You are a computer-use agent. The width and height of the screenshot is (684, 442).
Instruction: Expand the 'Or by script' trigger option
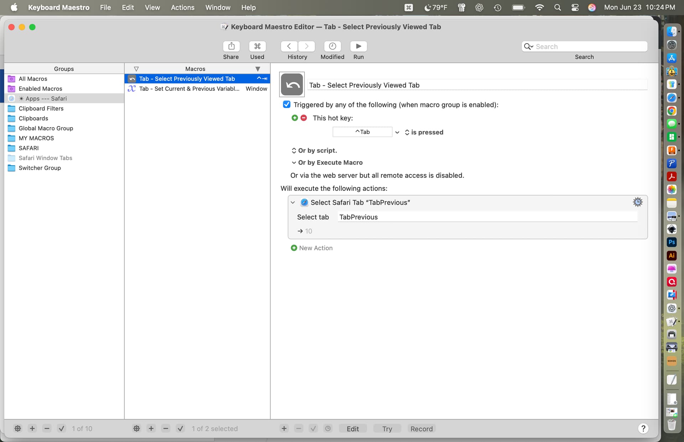coord(294,150)
